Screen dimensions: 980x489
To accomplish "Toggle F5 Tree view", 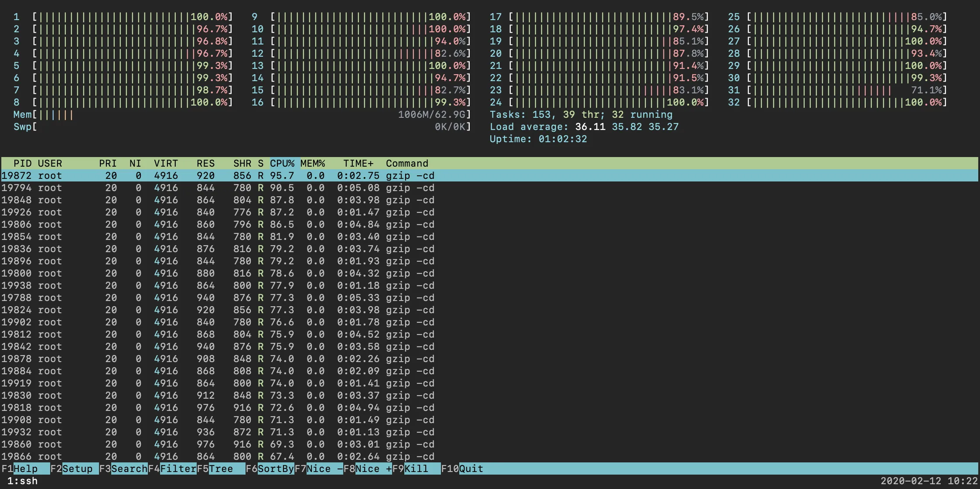I will [221, 468].
